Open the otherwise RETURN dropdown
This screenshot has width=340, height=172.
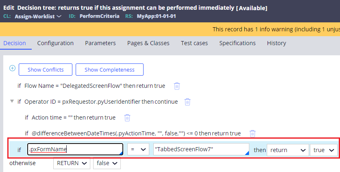tap(72, 163)
